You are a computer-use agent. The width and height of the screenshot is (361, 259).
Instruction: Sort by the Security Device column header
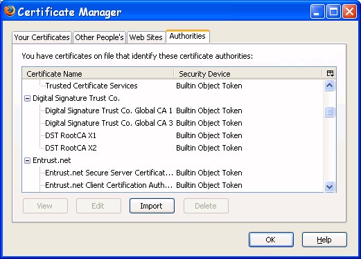(x=247, y=74)
